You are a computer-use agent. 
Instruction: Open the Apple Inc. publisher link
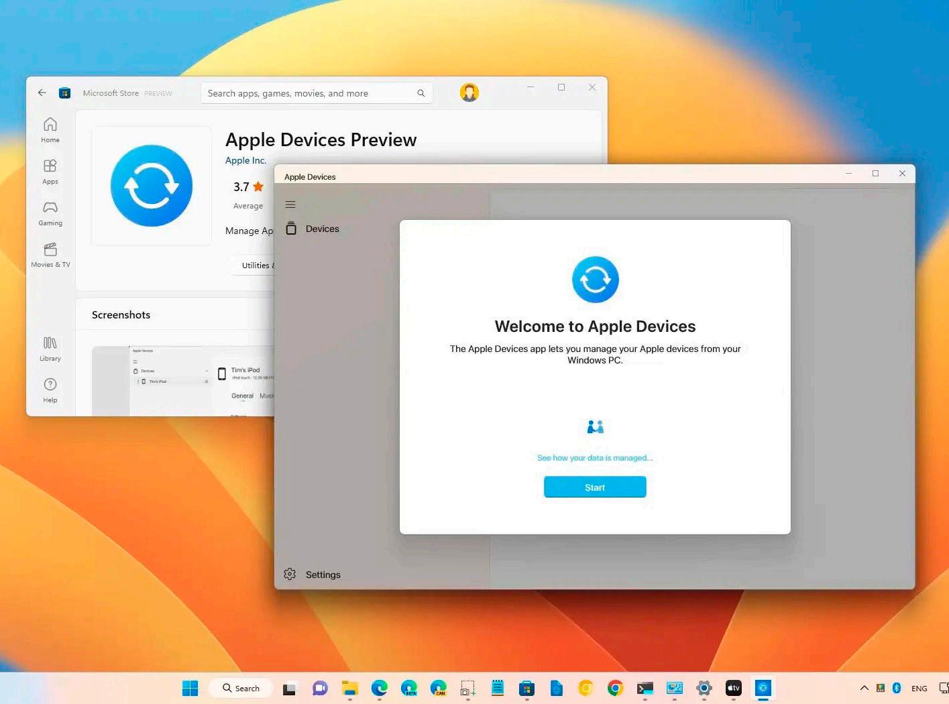(x=245, y=160)
